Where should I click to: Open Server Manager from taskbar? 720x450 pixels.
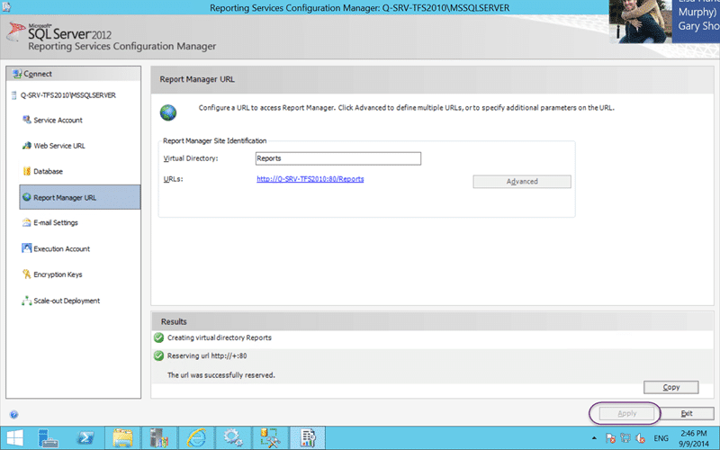[x=49, y=437]
